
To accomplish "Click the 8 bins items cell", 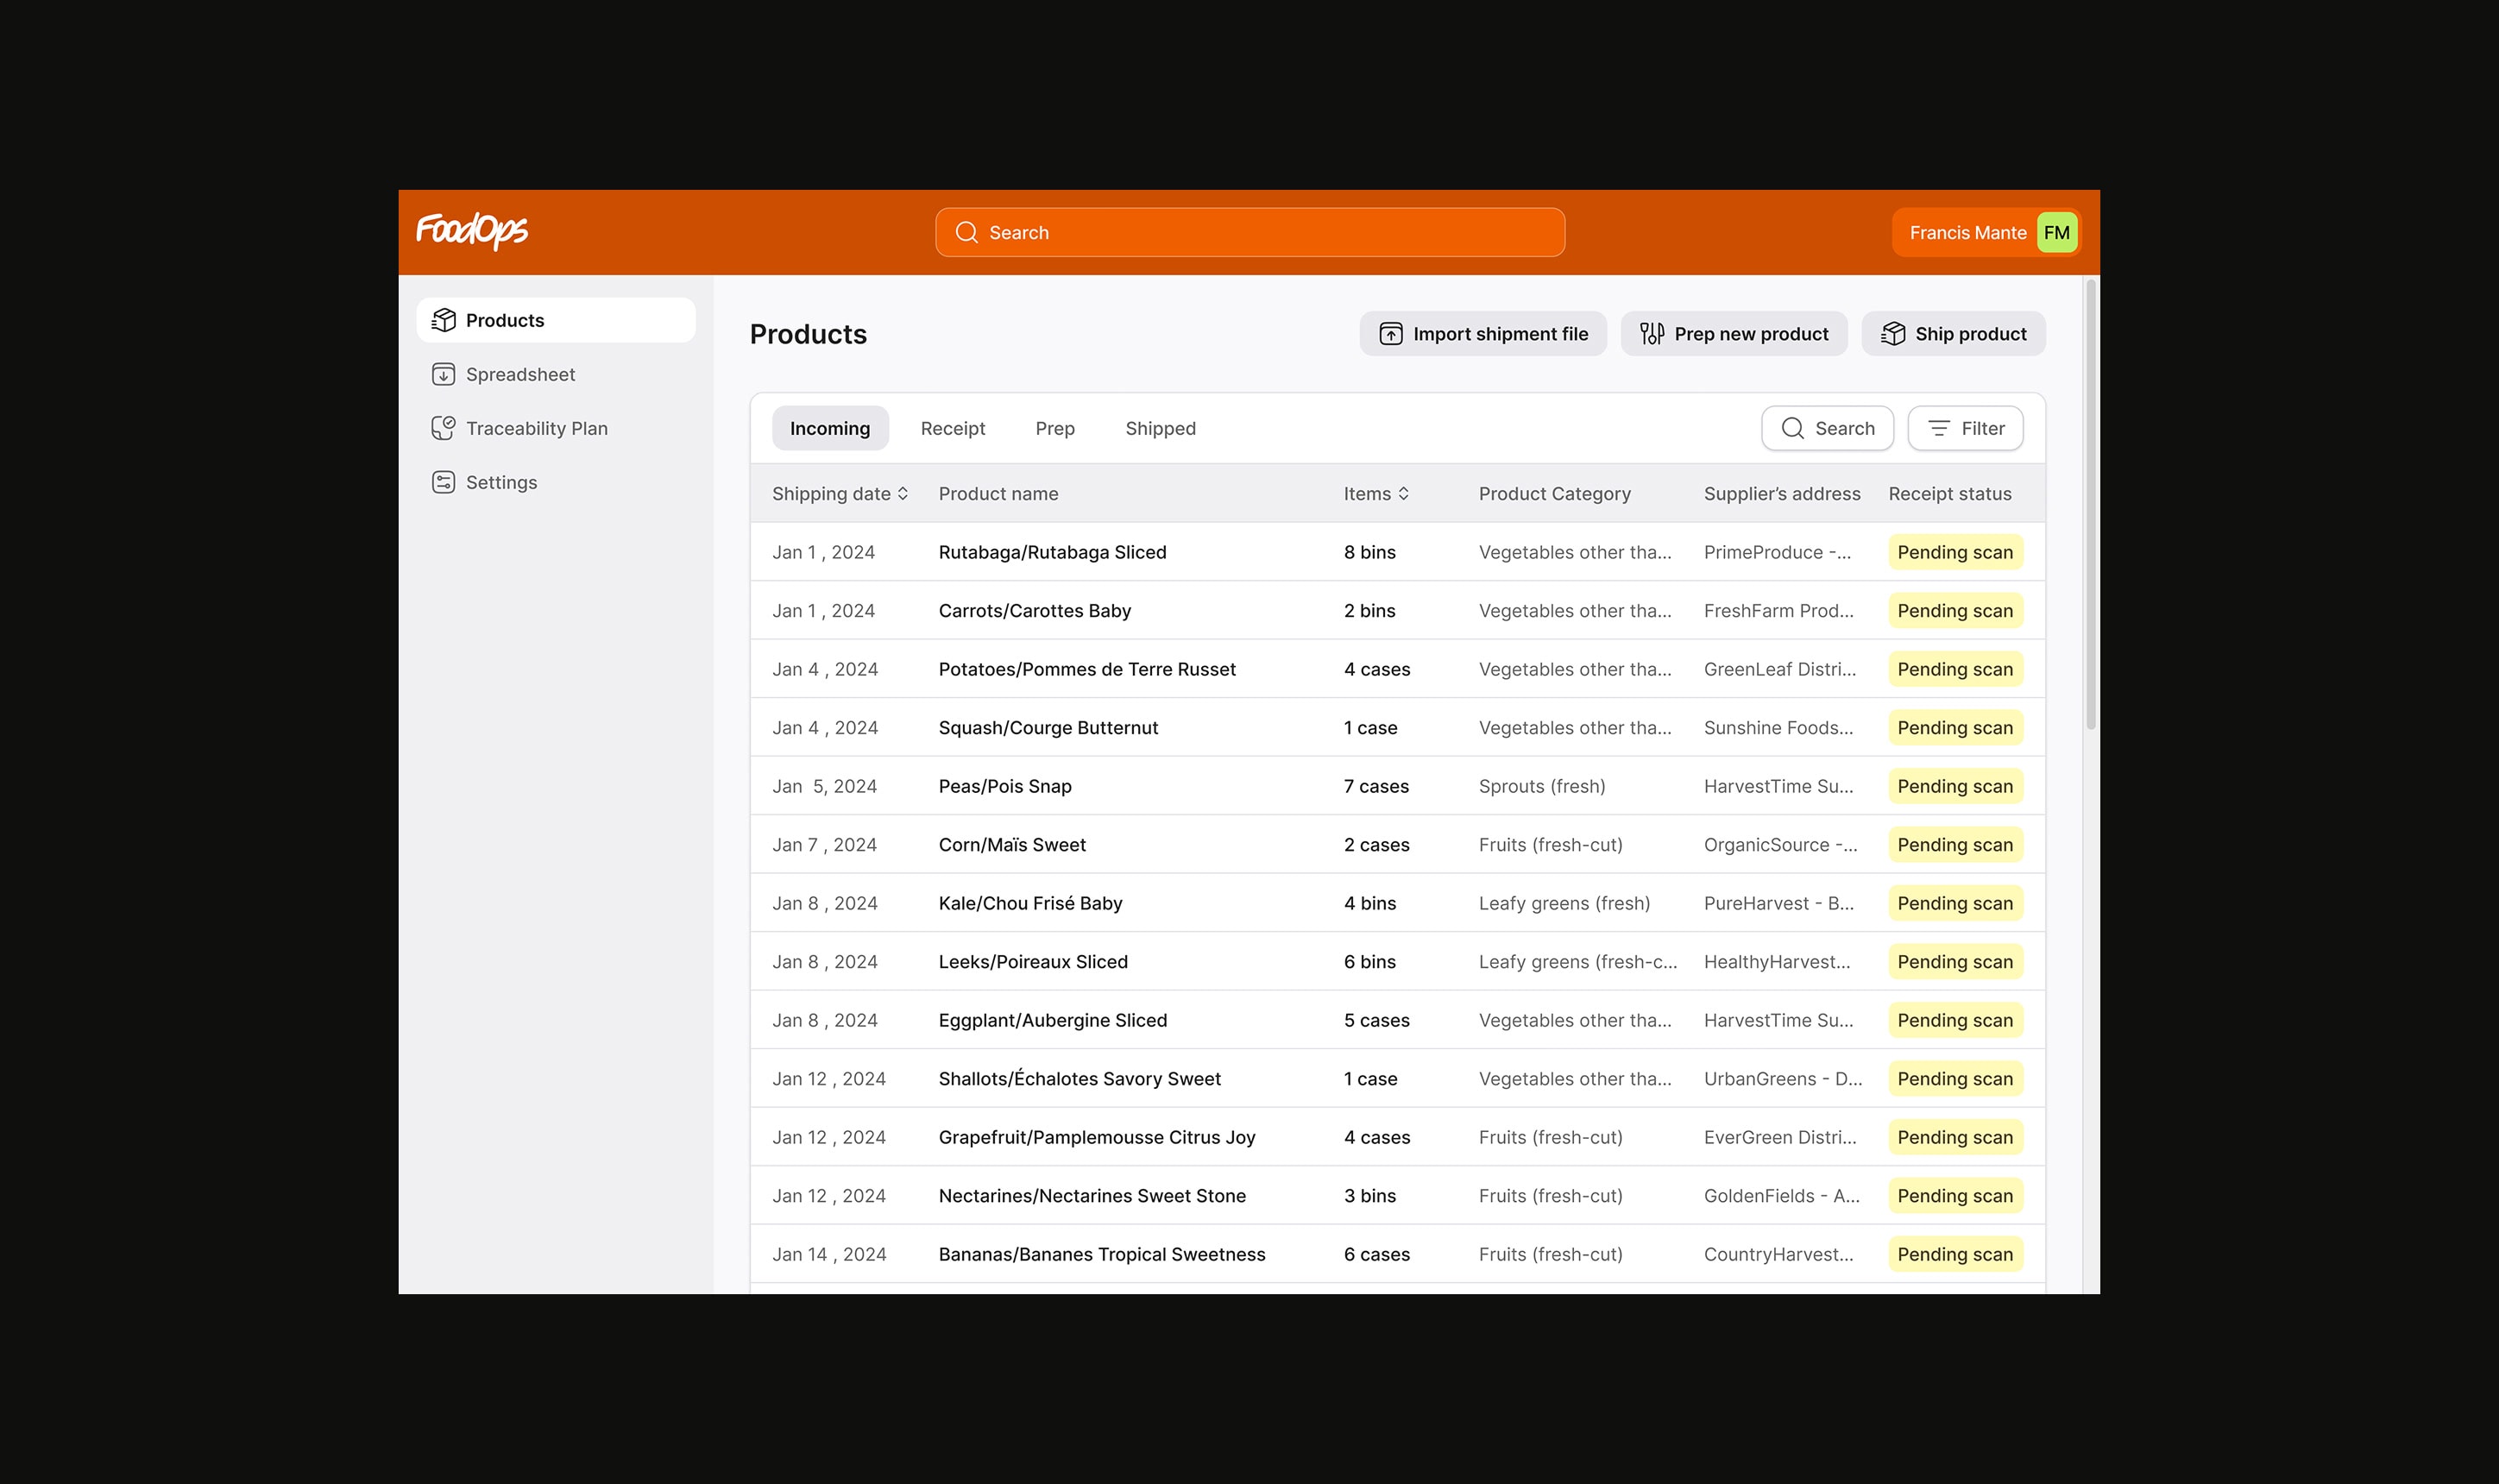I will pos(1369,552).
